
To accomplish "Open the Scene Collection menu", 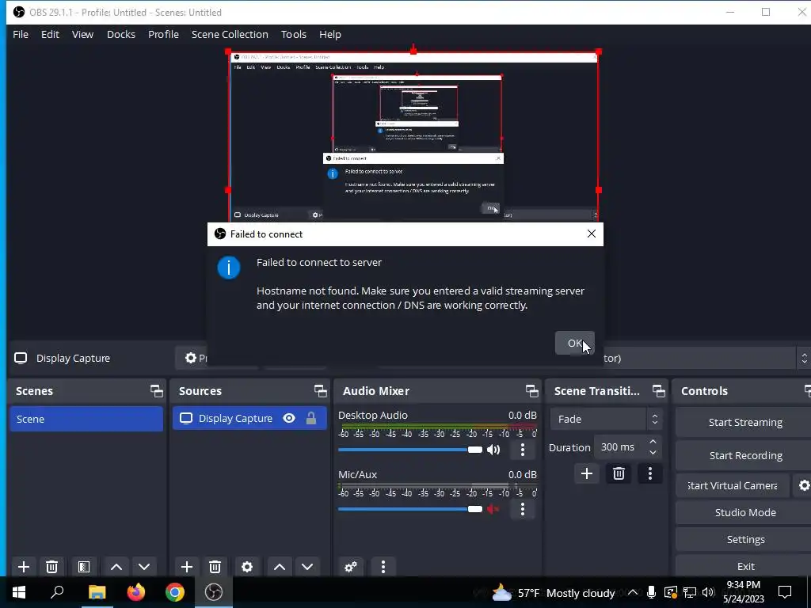I will [x=230, y=34].
